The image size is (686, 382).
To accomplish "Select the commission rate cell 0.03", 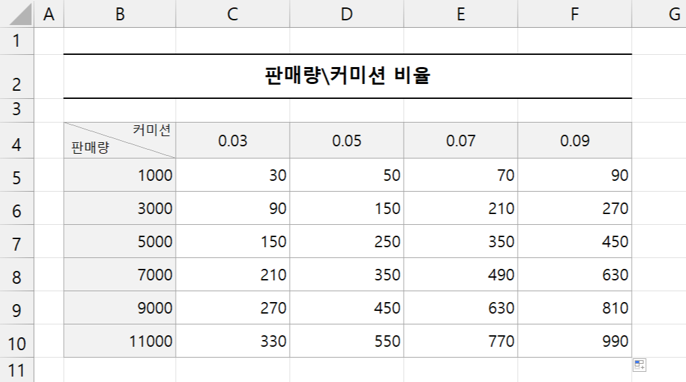I will coord(233,141).
